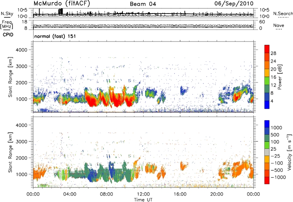The image size is (293, 202).
Task: Click the 12:00 time axis label
Action: tap(143, 194)
